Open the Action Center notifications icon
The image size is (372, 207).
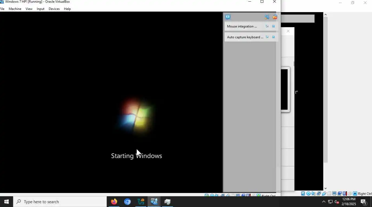point(363,202)
